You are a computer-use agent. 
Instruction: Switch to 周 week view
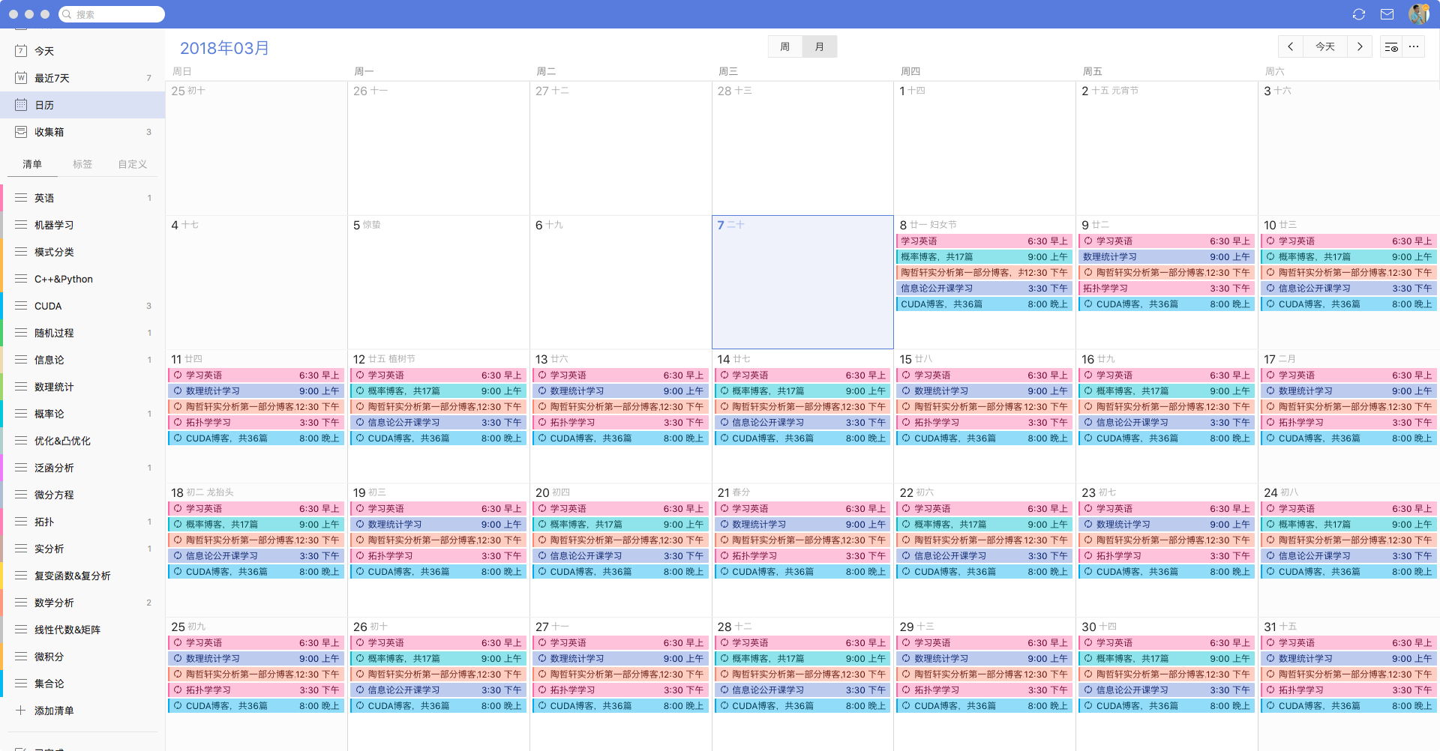pos(784,46)
